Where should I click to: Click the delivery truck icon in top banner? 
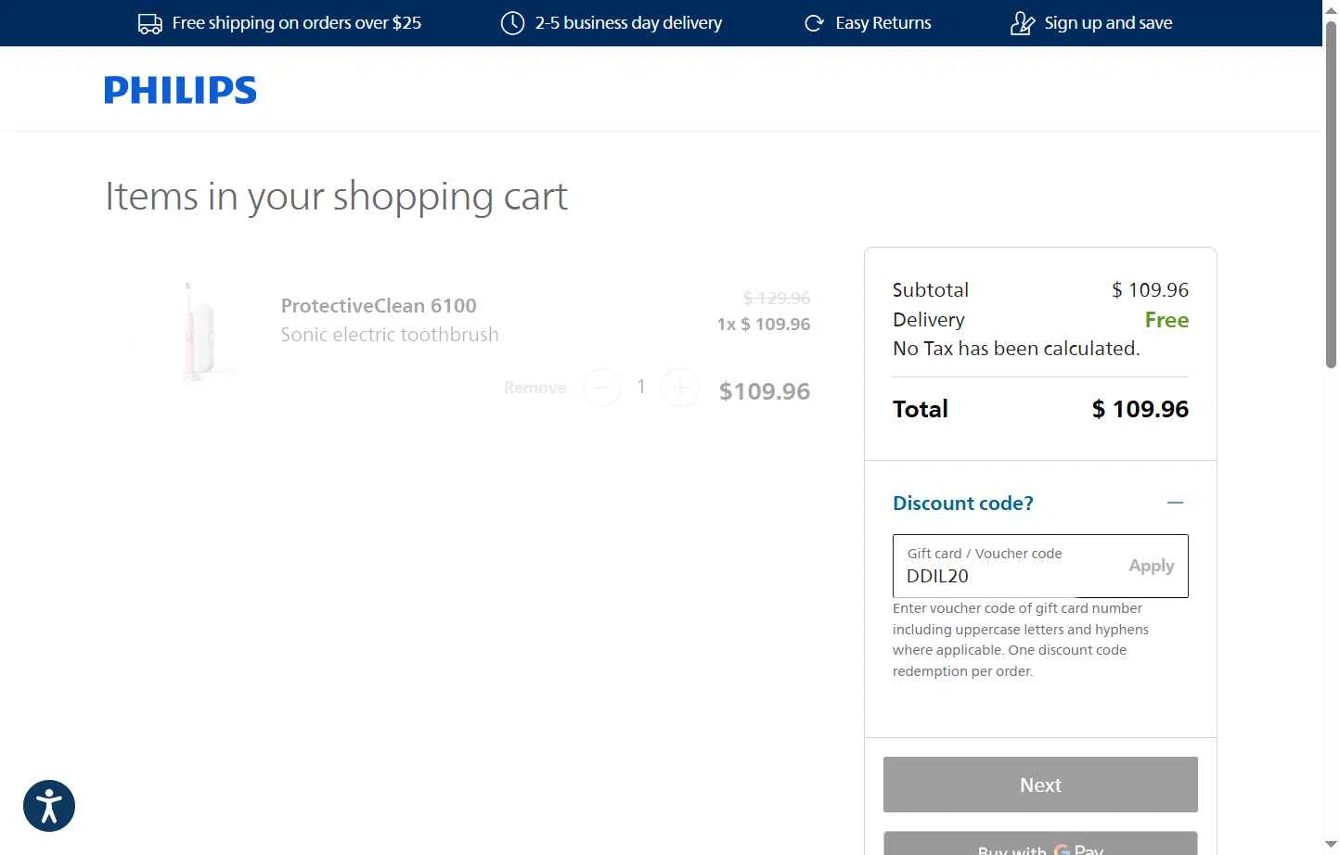[x=149, y=23]
